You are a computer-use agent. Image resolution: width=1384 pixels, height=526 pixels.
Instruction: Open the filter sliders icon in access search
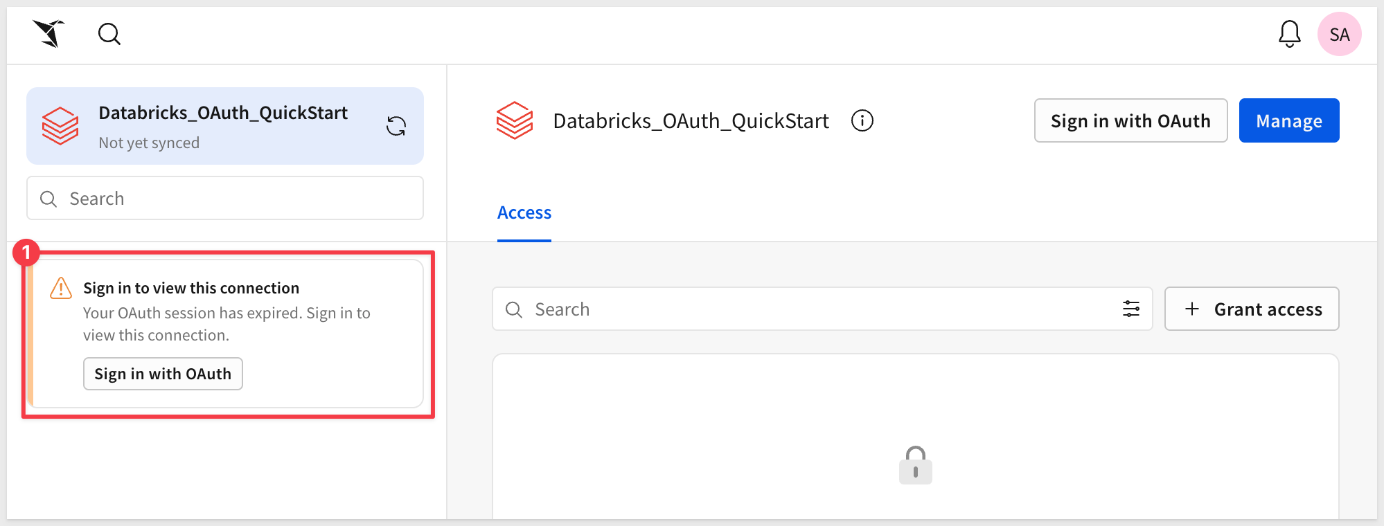click(x=1130, y=309)
